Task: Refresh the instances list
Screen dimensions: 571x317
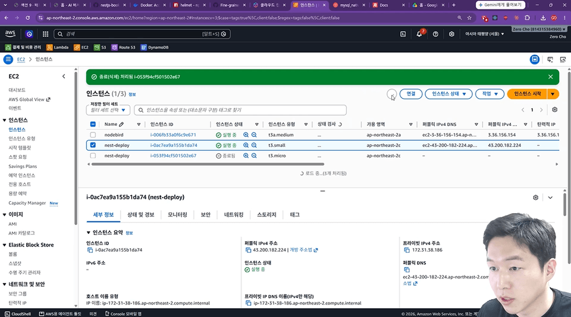Action: click(391, 94)
